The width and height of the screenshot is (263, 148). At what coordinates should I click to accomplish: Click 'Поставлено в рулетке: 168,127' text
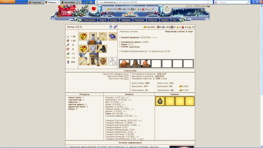pyautogui.click(x=149, y=74)
